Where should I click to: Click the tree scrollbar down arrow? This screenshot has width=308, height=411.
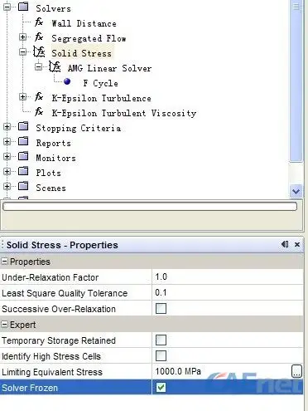click(x=296, y=191)
